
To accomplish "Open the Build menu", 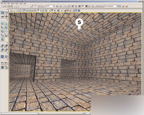I will tap(17, 4).
